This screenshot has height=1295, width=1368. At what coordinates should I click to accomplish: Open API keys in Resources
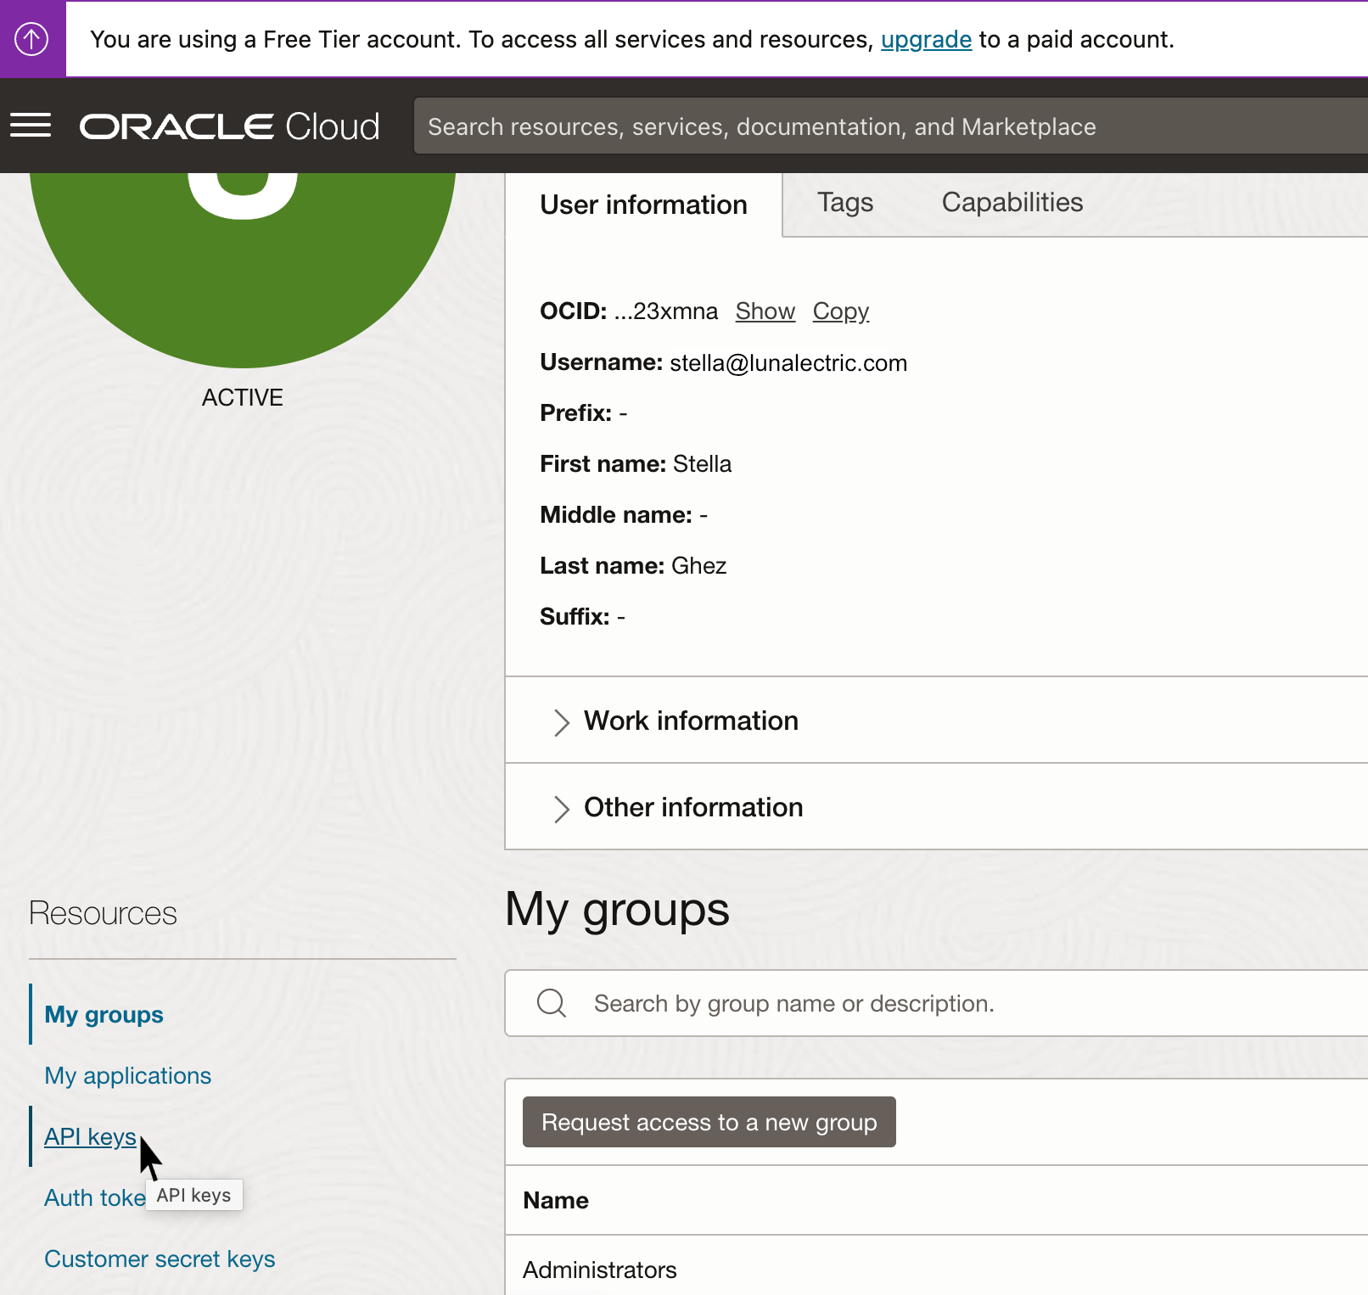point(90,1136)
